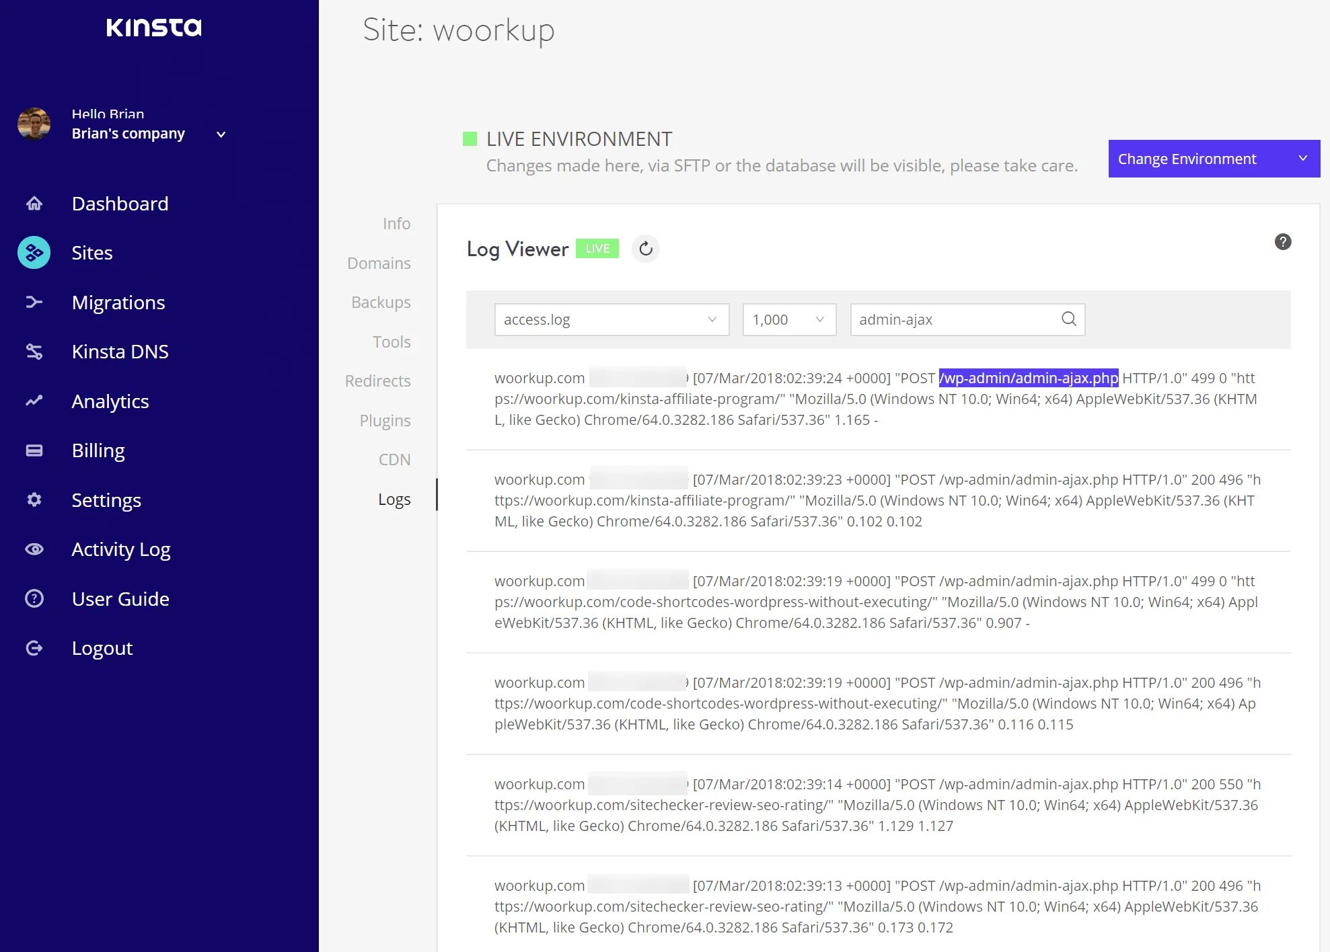Click the Sites icon in sidebar
Image resolution: width=1330 pixels, height=952 pixels.
(34, 252)
